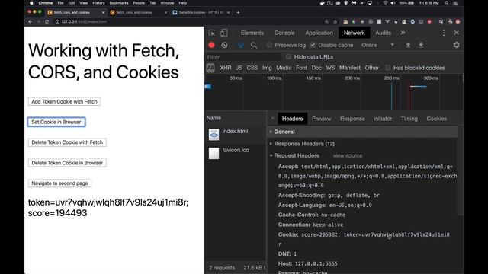Viewport: 488px width, 274px height.
Task: Click into the network Filter field
Action: [x=242, y=57]
